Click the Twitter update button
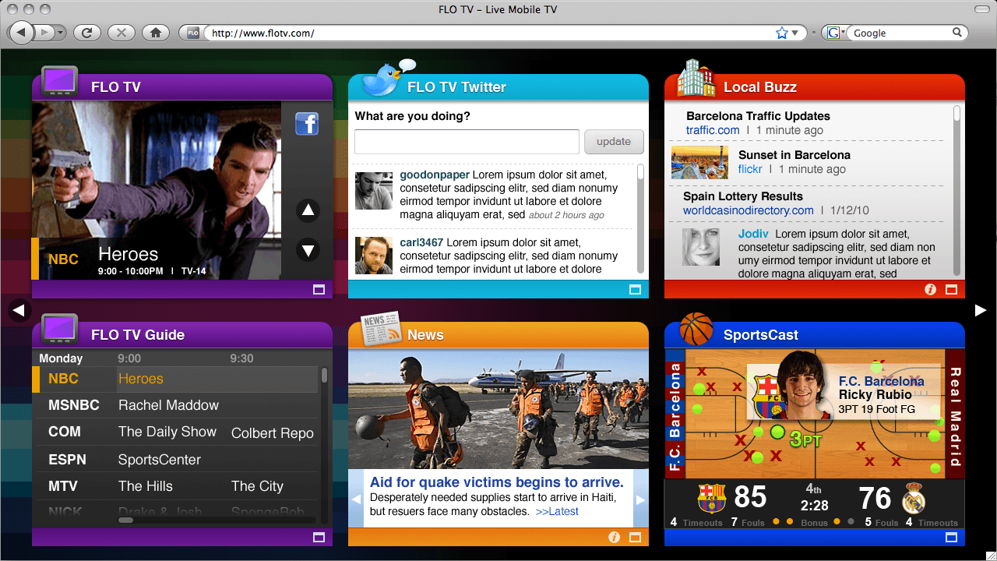This screenshot has height=561, width=997. click(x=614, y=142)
